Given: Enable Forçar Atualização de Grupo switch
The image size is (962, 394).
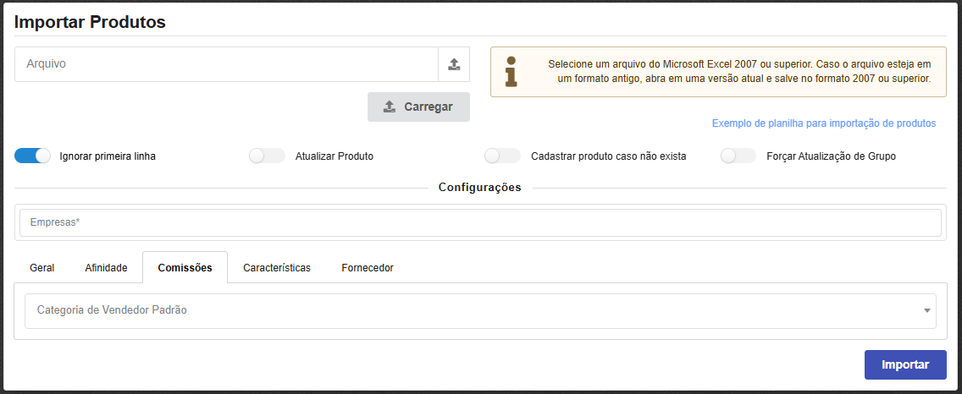Looking at the screenshot, I should click(738, 156).
